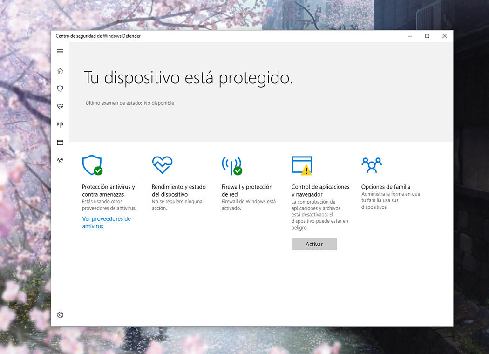Select the heart icon for device health
489x354 pixels.
pyautogui.click(x=60, y=106)
